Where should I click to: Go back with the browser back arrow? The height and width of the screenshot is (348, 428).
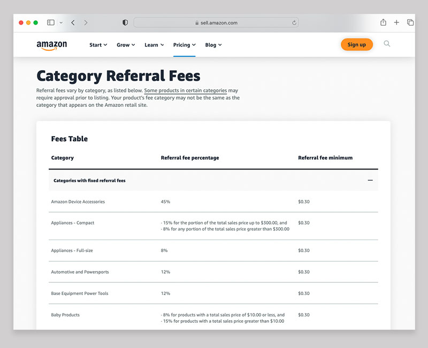(73, 22)
